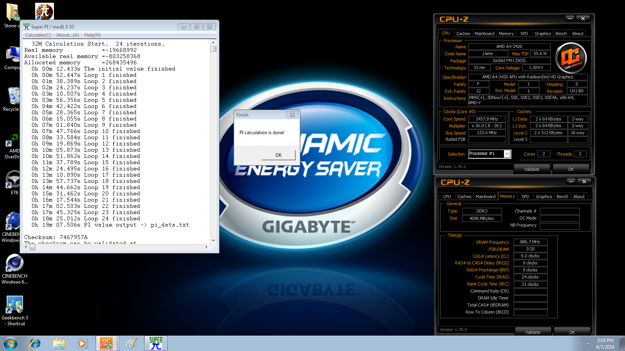This screenshot has width=625, height=351.
Task: Open Internet Explorer from the taskbar
Action: pyautogui.click(x=35, y=344)
